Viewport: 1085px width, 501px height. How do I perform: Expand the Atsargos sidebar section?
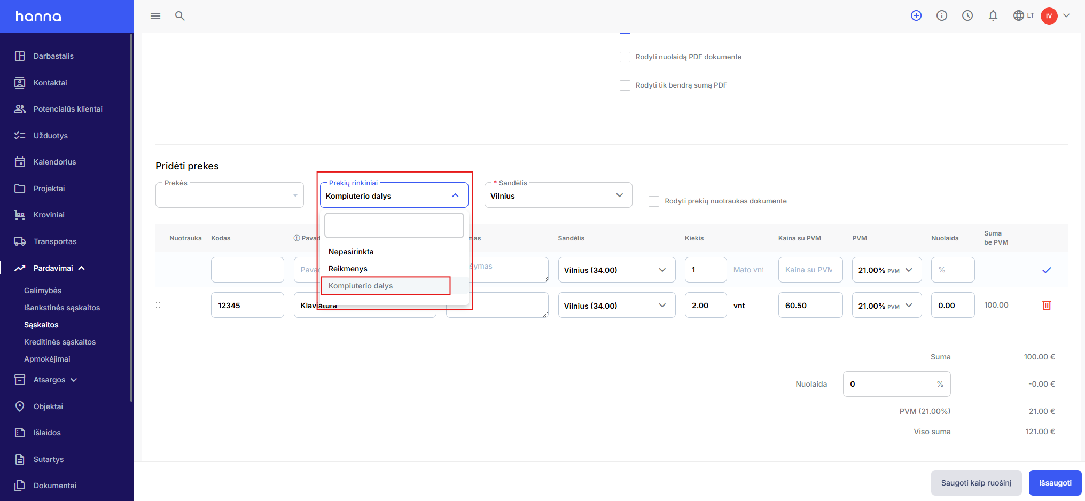tap(74, 380)
